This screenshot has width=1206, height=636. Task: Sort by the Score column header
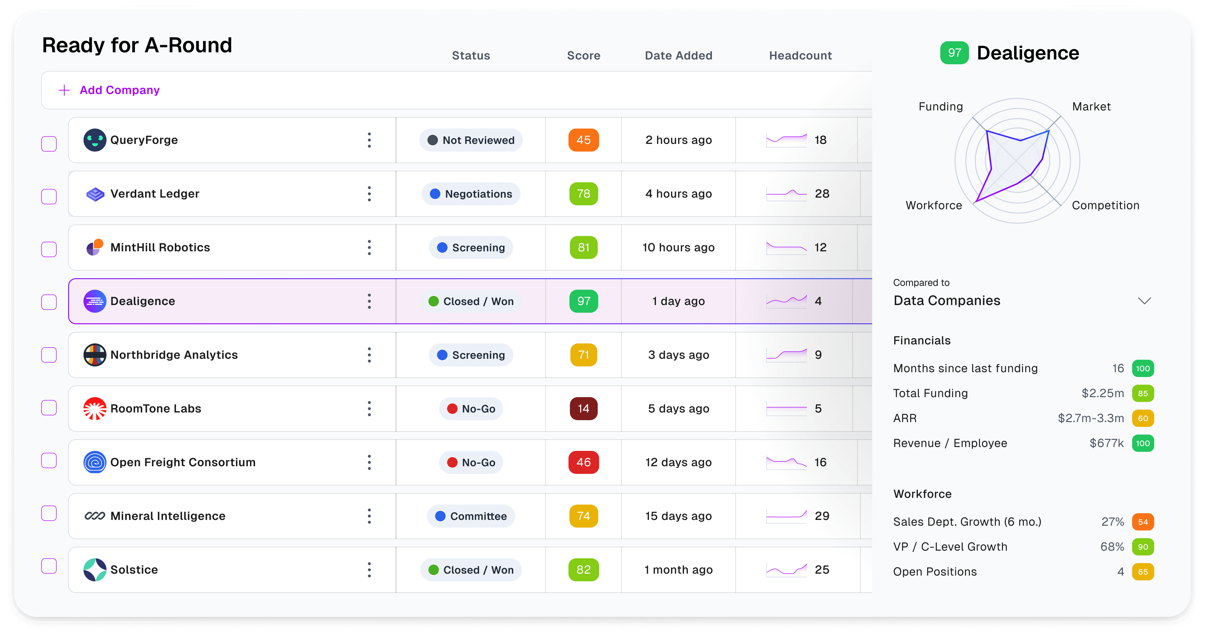click(x=583, y=56)
